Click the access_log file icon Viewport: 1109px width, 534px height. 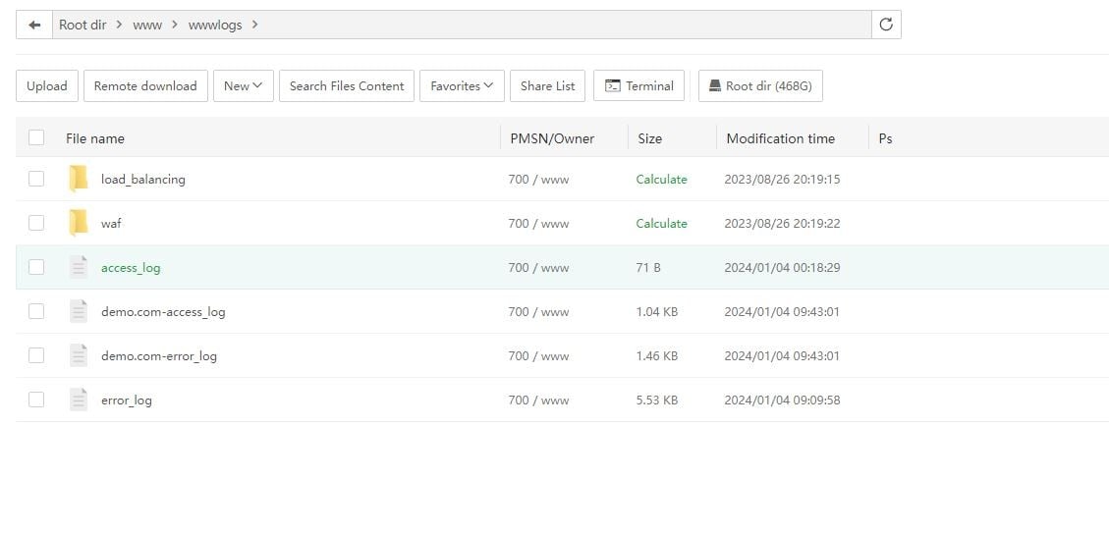coord(79,267)
